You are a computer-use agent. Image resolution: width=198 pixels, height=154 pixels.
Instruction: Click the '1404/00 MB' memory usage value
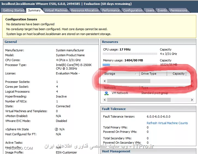tap(134, 60)
